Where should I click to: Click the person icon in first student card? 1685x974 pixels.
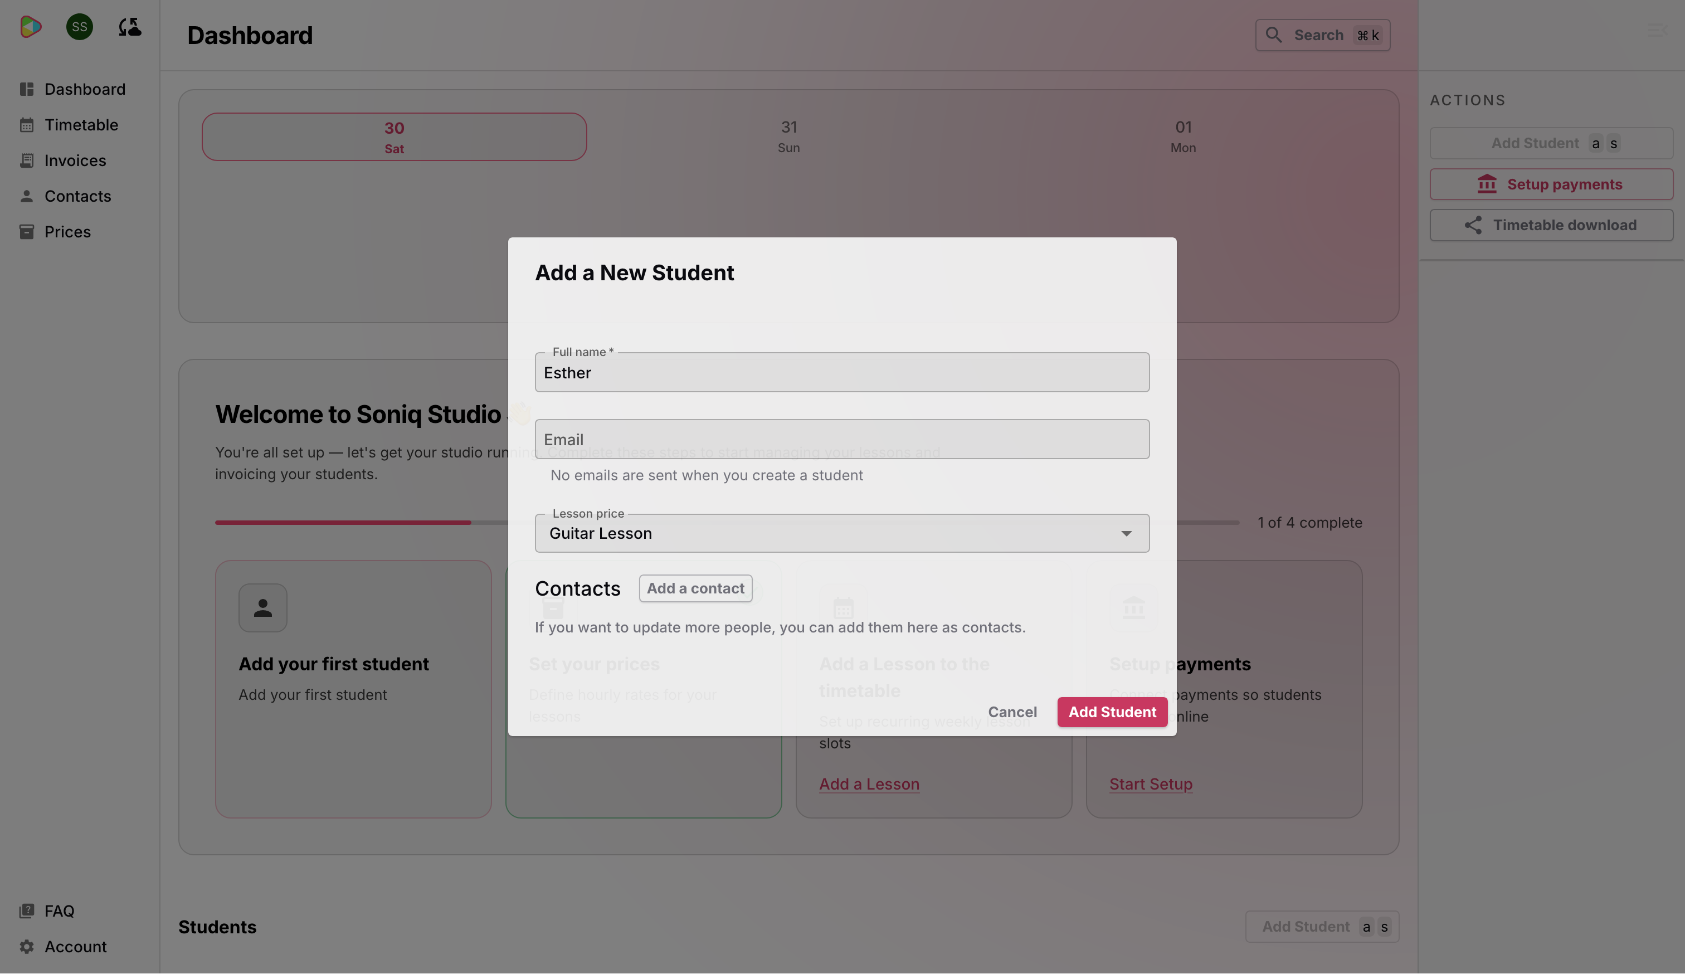[263, 608]
